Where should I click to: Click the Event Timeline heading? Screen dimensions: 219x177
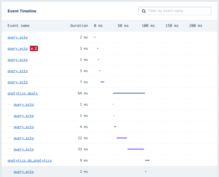coord(22,11)
